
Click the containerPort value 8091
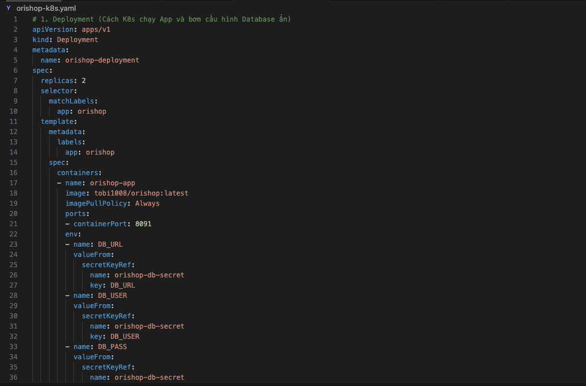[143, 224]
